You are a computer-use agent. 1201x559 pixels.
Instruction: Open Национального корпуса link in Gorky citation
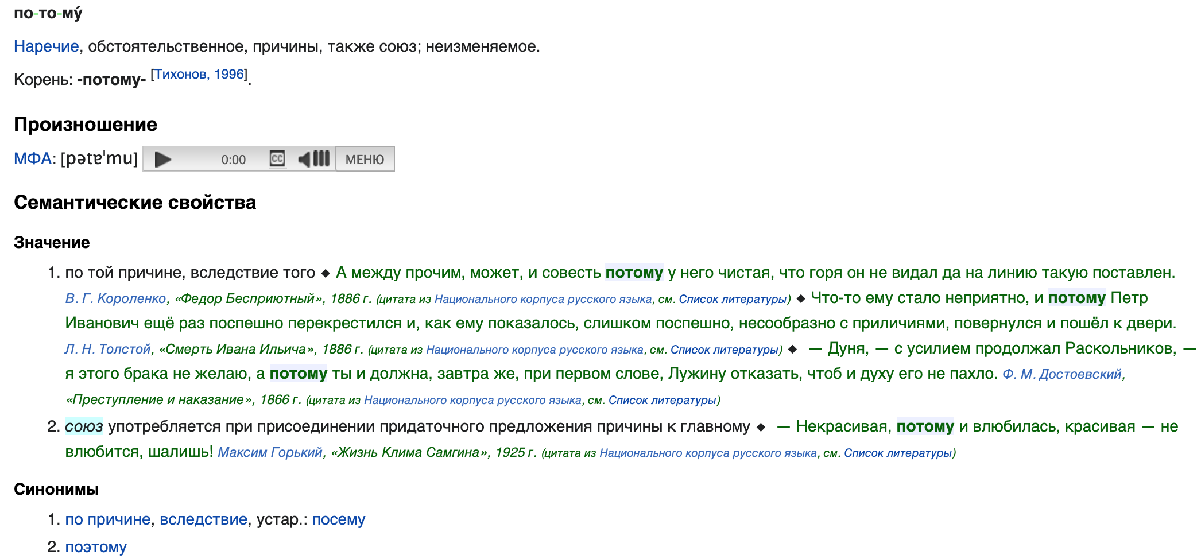[708, 453]
